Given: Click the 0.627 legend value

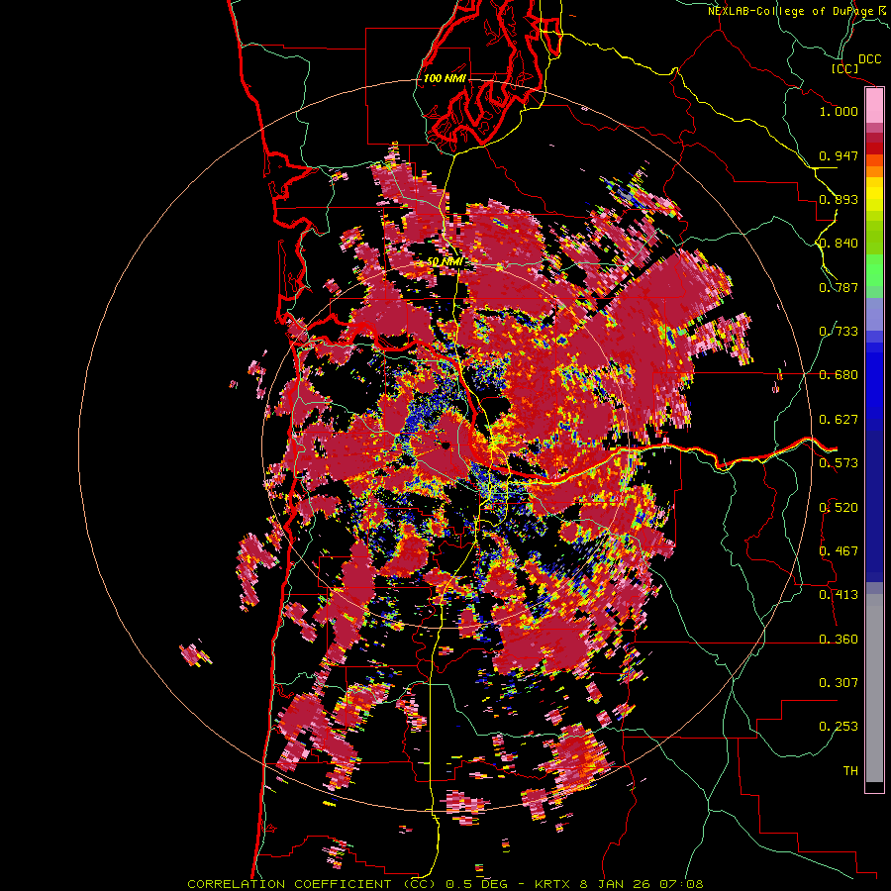Looking at the screenshot, I should tap(839, 420).
